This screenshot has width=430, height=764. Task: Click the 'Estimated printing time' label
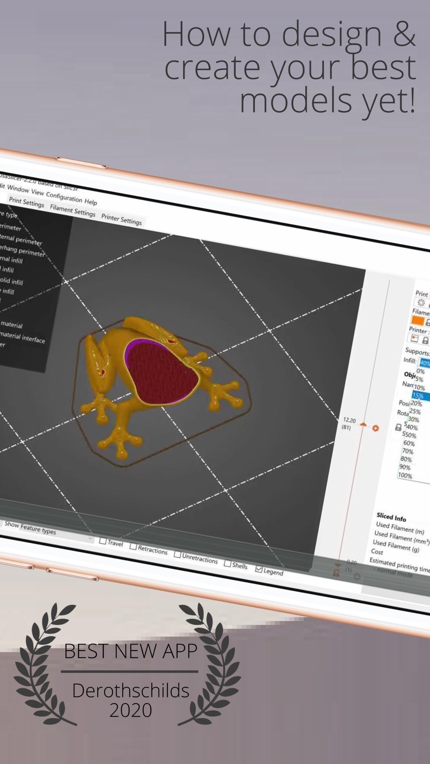click(x=399, y=565)
